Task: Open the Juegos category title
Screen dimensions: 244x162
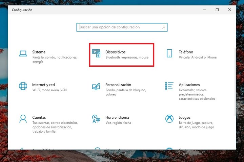Action: [x=185, y=118]
